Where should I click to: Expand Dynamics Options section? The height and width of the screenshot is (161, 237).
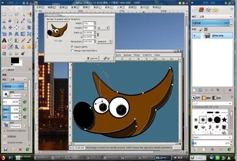[4, 131]
